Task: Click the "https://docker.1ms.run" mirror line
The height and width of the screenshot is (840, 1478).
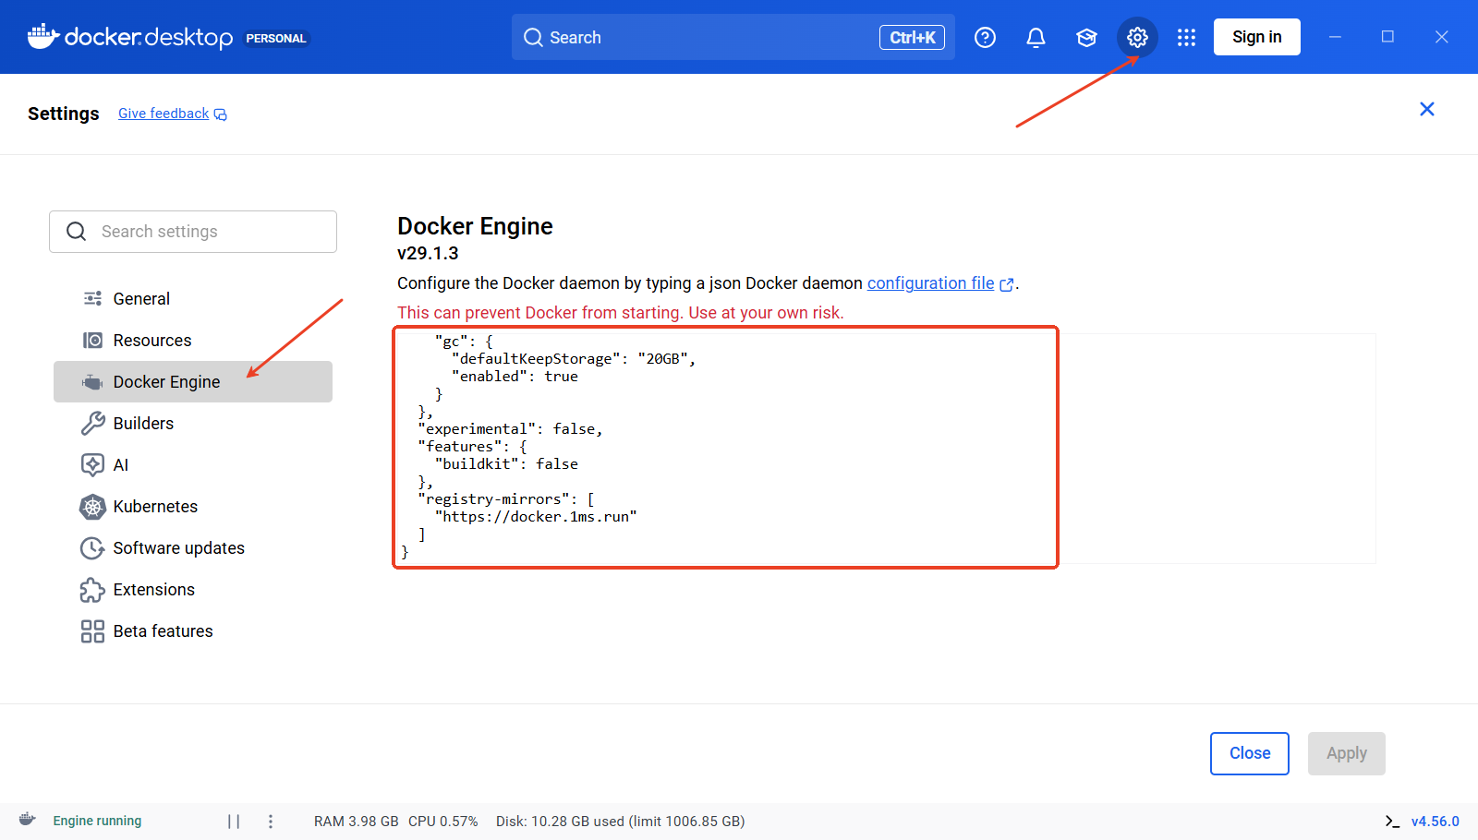Action: 536,517
